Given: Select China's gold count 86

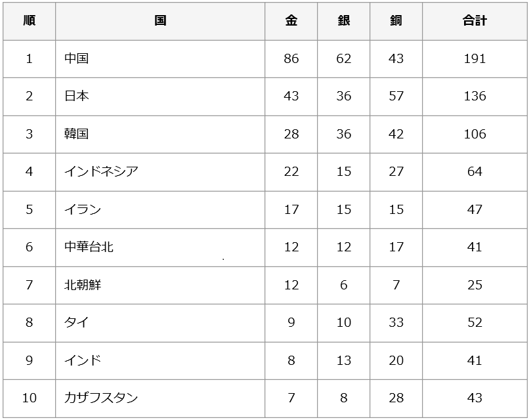Looking at the screenshot, I should [291, 59].
